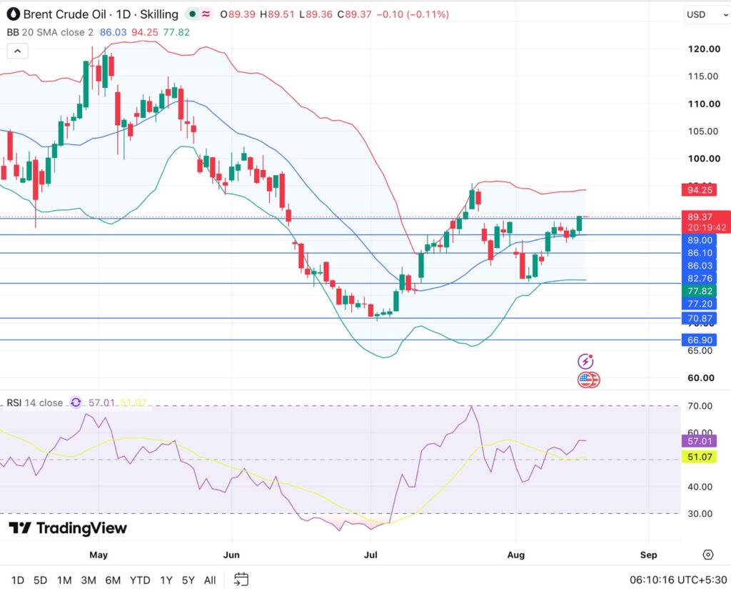
Task: Click the pink wavy data-mode icon
Action: pyautogui.click(x=206, y=14)
